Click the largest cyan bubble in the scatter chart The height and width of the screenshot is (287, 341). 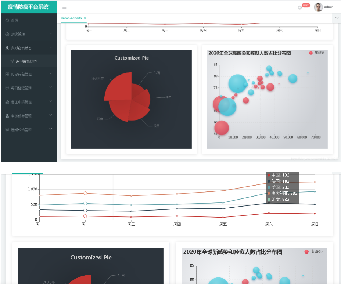coord(237,83)
